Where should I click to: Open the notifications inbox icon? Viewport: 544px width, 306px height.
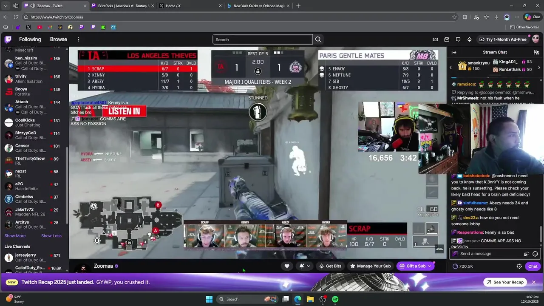(x=447, y=40)
